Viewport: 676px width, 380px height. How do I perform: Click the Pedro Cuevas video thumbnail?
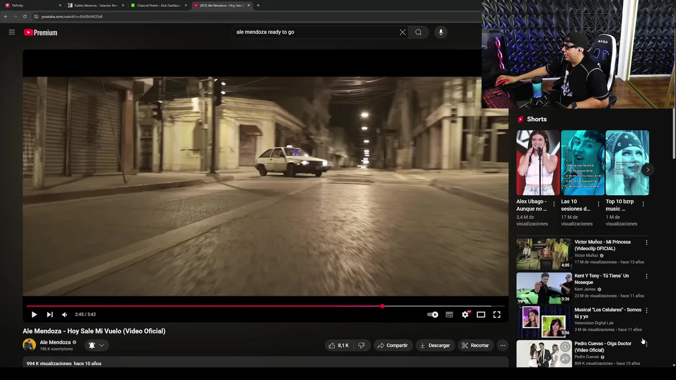(x=544, y=354)
